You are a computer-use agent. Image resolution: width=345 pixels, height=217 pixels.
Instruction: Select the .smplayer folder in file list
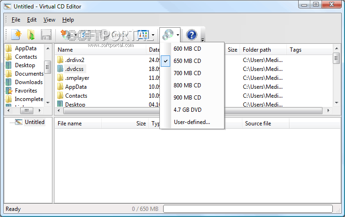click(x=77, y=78)
